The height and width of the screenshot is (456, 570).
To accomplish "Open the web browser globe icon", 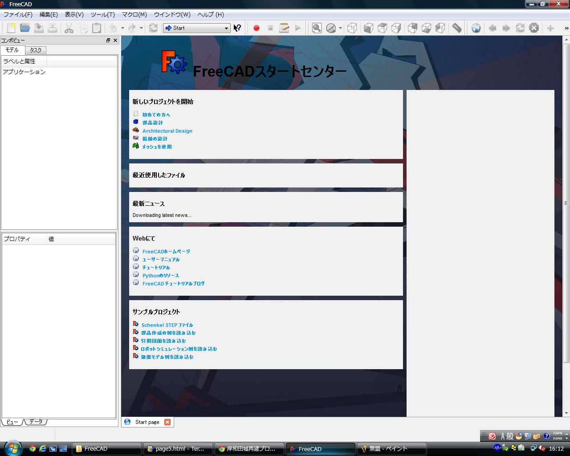I will pos(476,28).
